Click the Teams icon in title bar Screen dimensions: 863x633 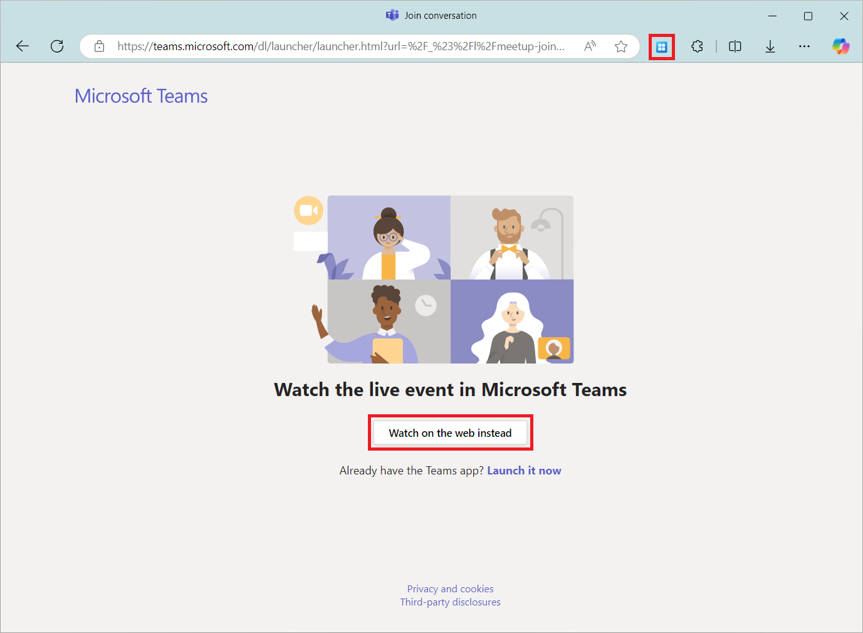pos(392,16)
